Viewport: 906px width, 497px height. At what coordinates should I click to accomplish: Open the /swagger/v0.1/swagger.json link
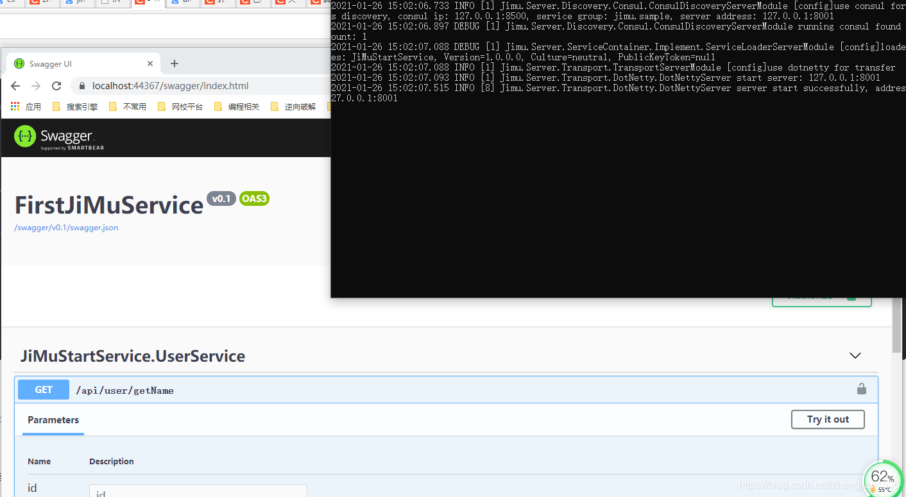[x=66, y=228]
